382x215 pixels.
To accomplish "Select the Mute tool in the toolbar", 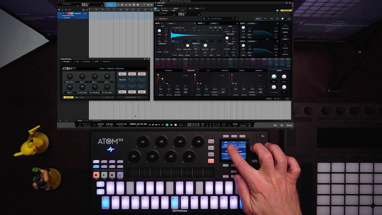I will [130, 5].
